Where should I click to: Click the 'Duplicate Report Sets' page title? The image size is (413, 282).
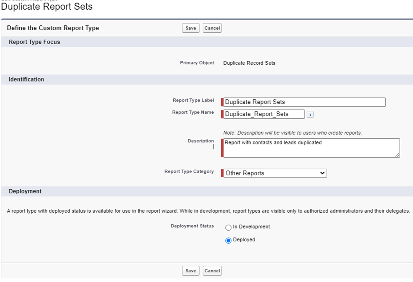47,6
